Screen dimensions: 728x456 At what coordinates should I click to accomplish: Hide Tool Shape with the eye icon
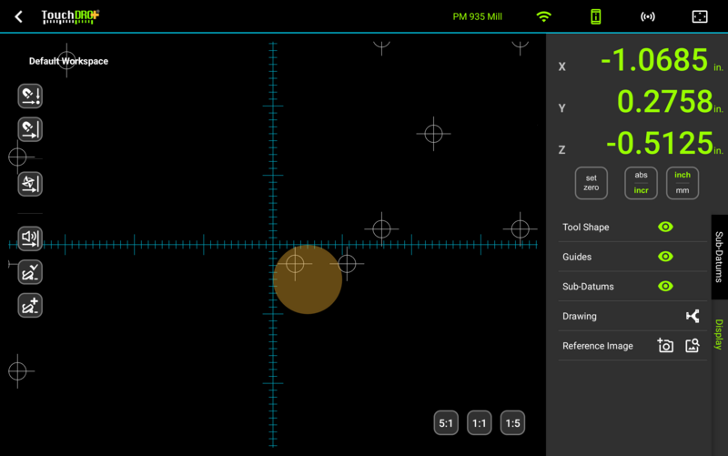(x=665, y=227)
